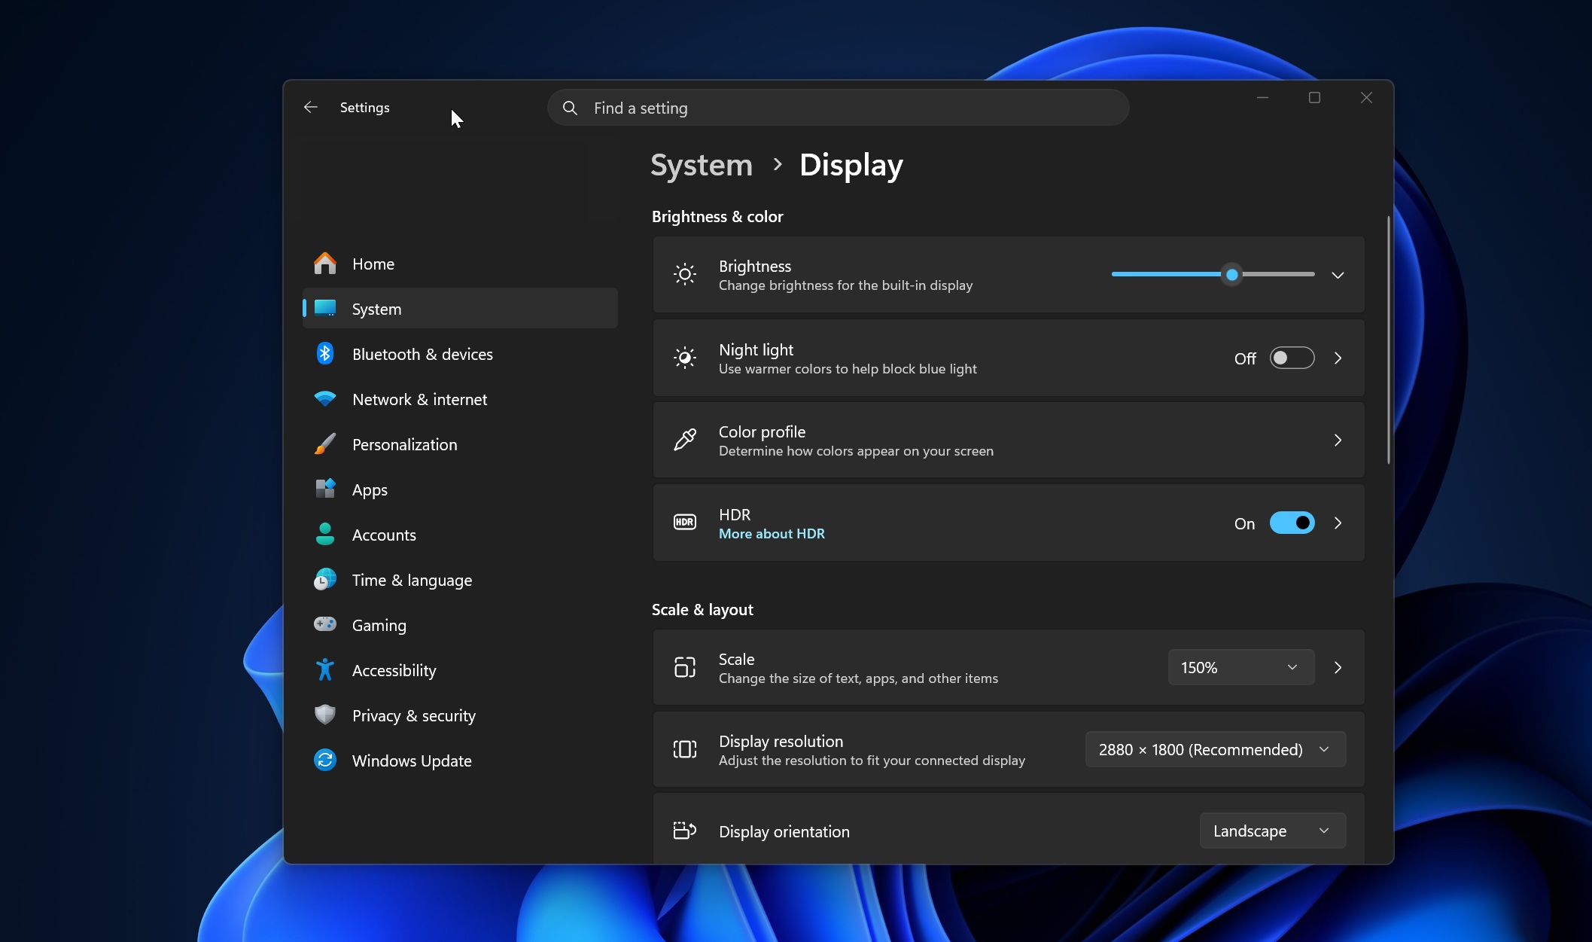Open Color profile page chevron
This screenshot has height=942, width=1592.
tap(1338, 440)
